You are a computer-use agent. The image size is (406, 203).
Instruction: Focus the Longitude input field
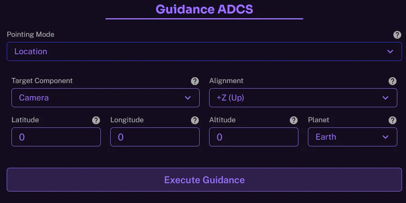155,137
